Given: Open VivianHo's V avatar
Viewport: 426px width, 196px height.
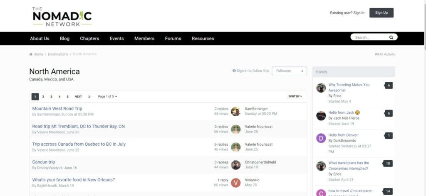Looking at the screenshot, I should (x=235, y=183).
